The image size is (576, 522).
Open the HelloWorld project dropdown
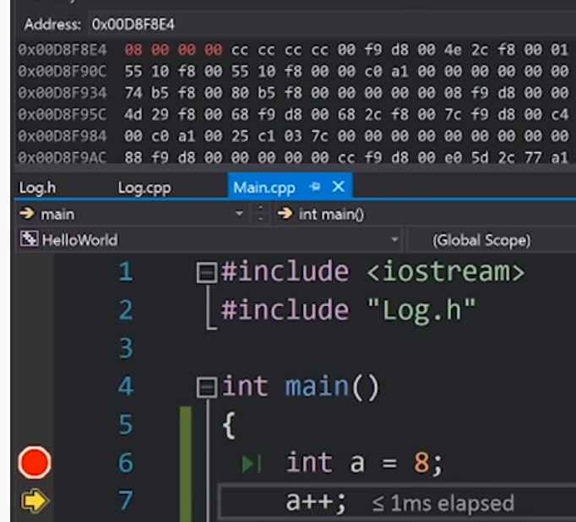click(x=395, y=240)
